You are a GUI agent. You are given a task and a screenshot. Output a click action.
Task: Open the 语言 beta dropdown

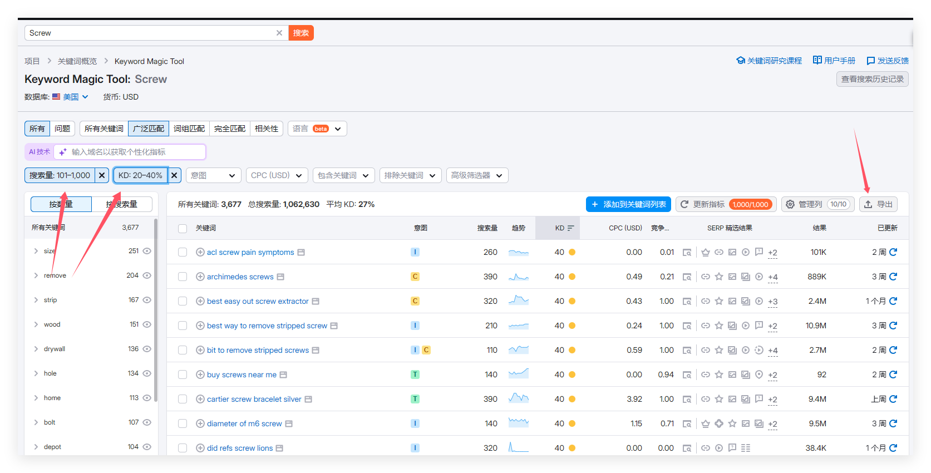317,129
